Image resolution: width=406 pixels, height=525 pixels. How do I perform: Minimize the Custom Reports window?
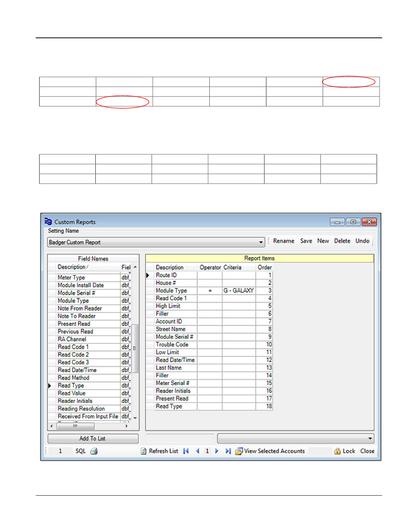pos(337,222)
